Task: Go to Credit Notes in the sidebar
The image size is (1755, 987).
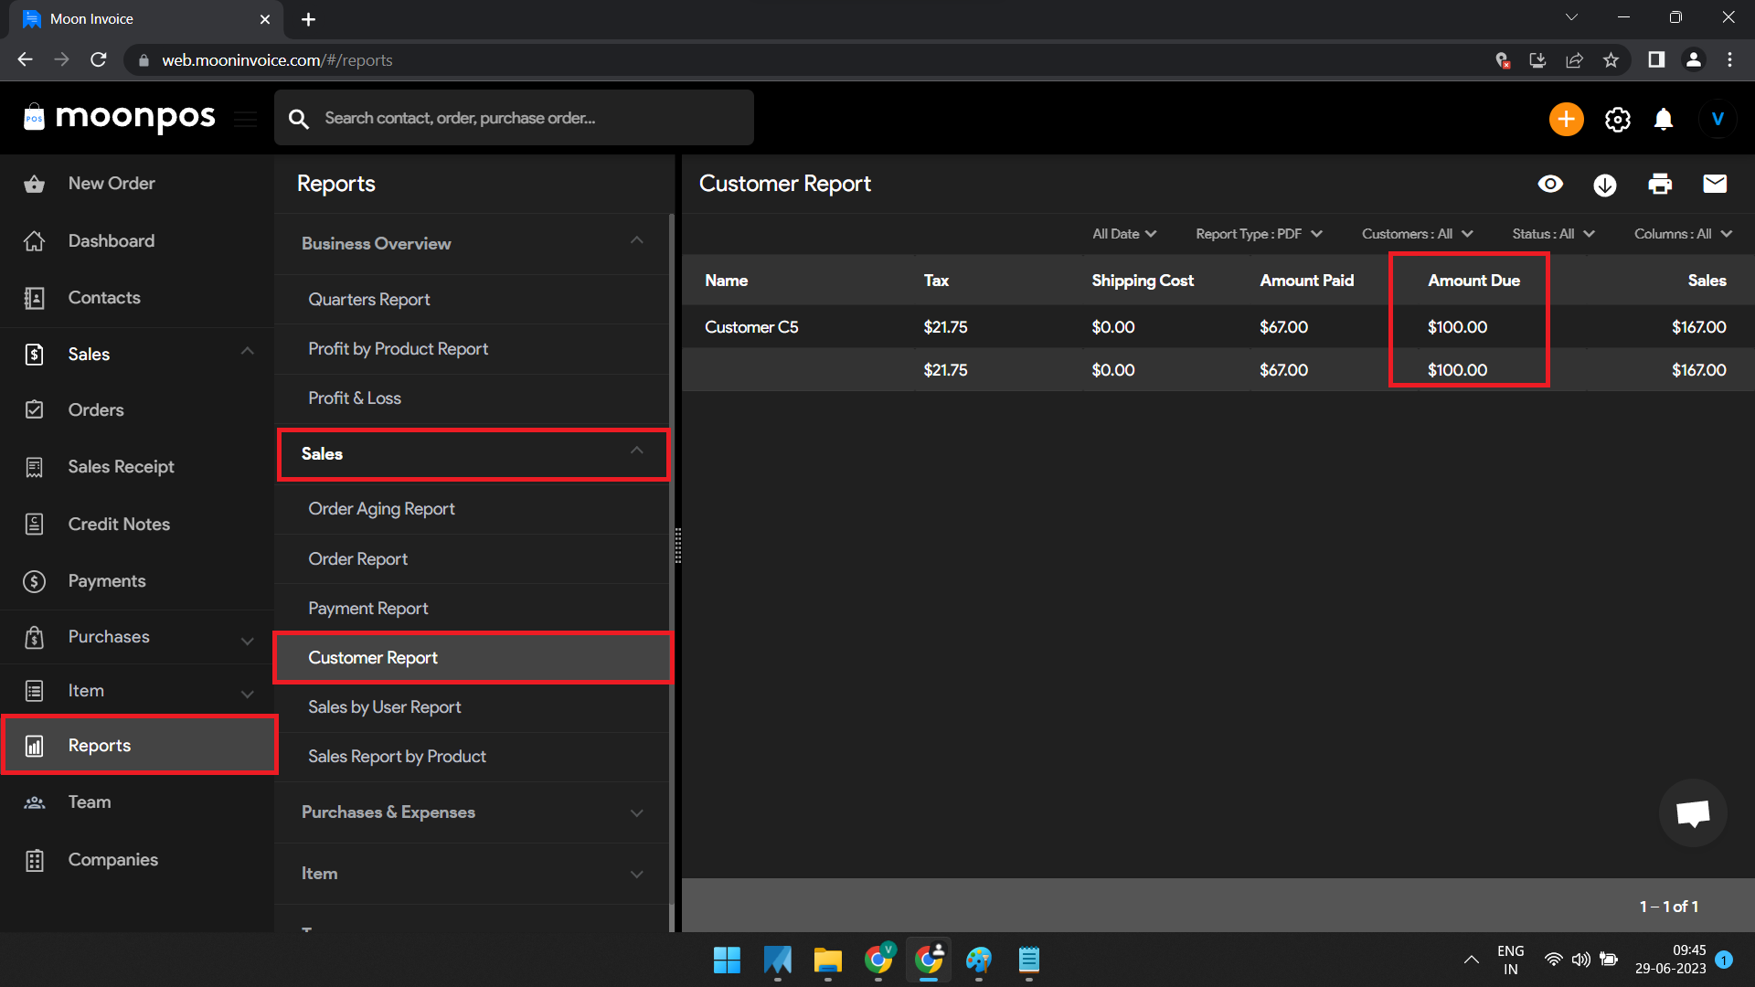Action: point(119,524)
